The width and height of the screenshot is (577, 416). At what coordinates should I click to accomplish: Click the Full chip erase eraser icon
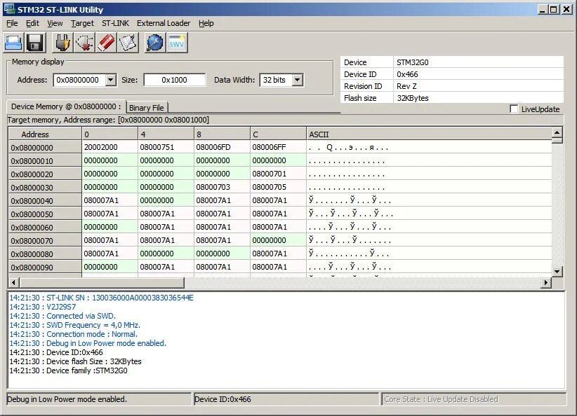(x=106, y=43)
